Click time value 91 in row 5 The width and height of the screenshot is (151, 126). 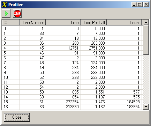tap(76, 53)
